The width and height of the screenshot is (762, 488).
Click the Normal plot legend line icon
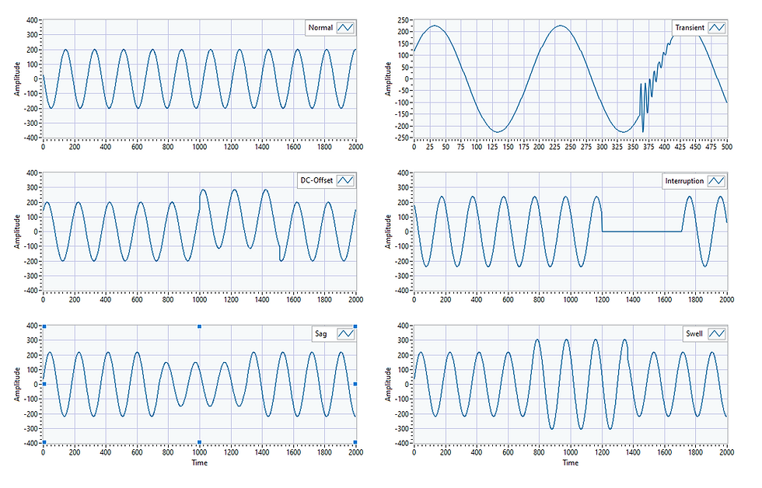(345, 28)
